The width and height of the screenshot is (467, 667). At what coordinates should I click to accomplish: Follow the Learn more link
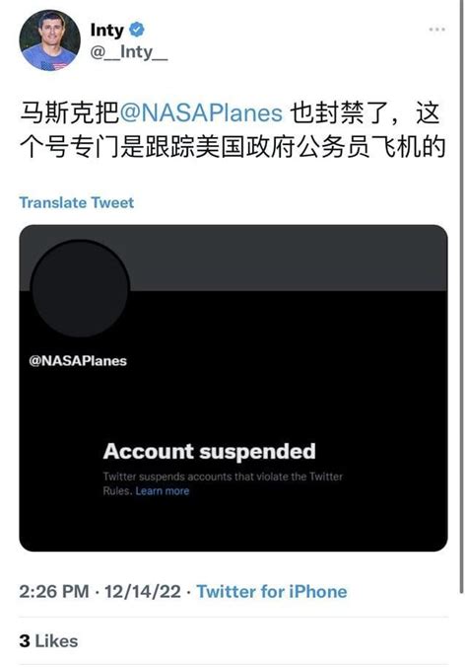coord(163,491)
